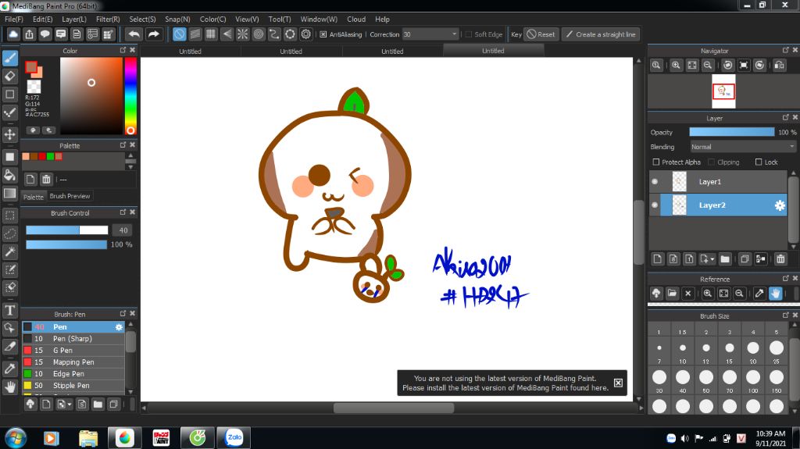Select the Mapping Pen brush
800x449 pixels.
(73, 362)
